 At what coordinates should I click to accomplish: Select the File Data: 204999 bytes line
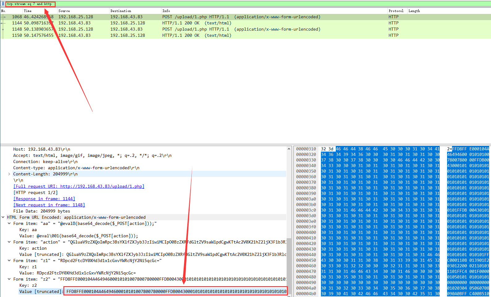(42, 211)
